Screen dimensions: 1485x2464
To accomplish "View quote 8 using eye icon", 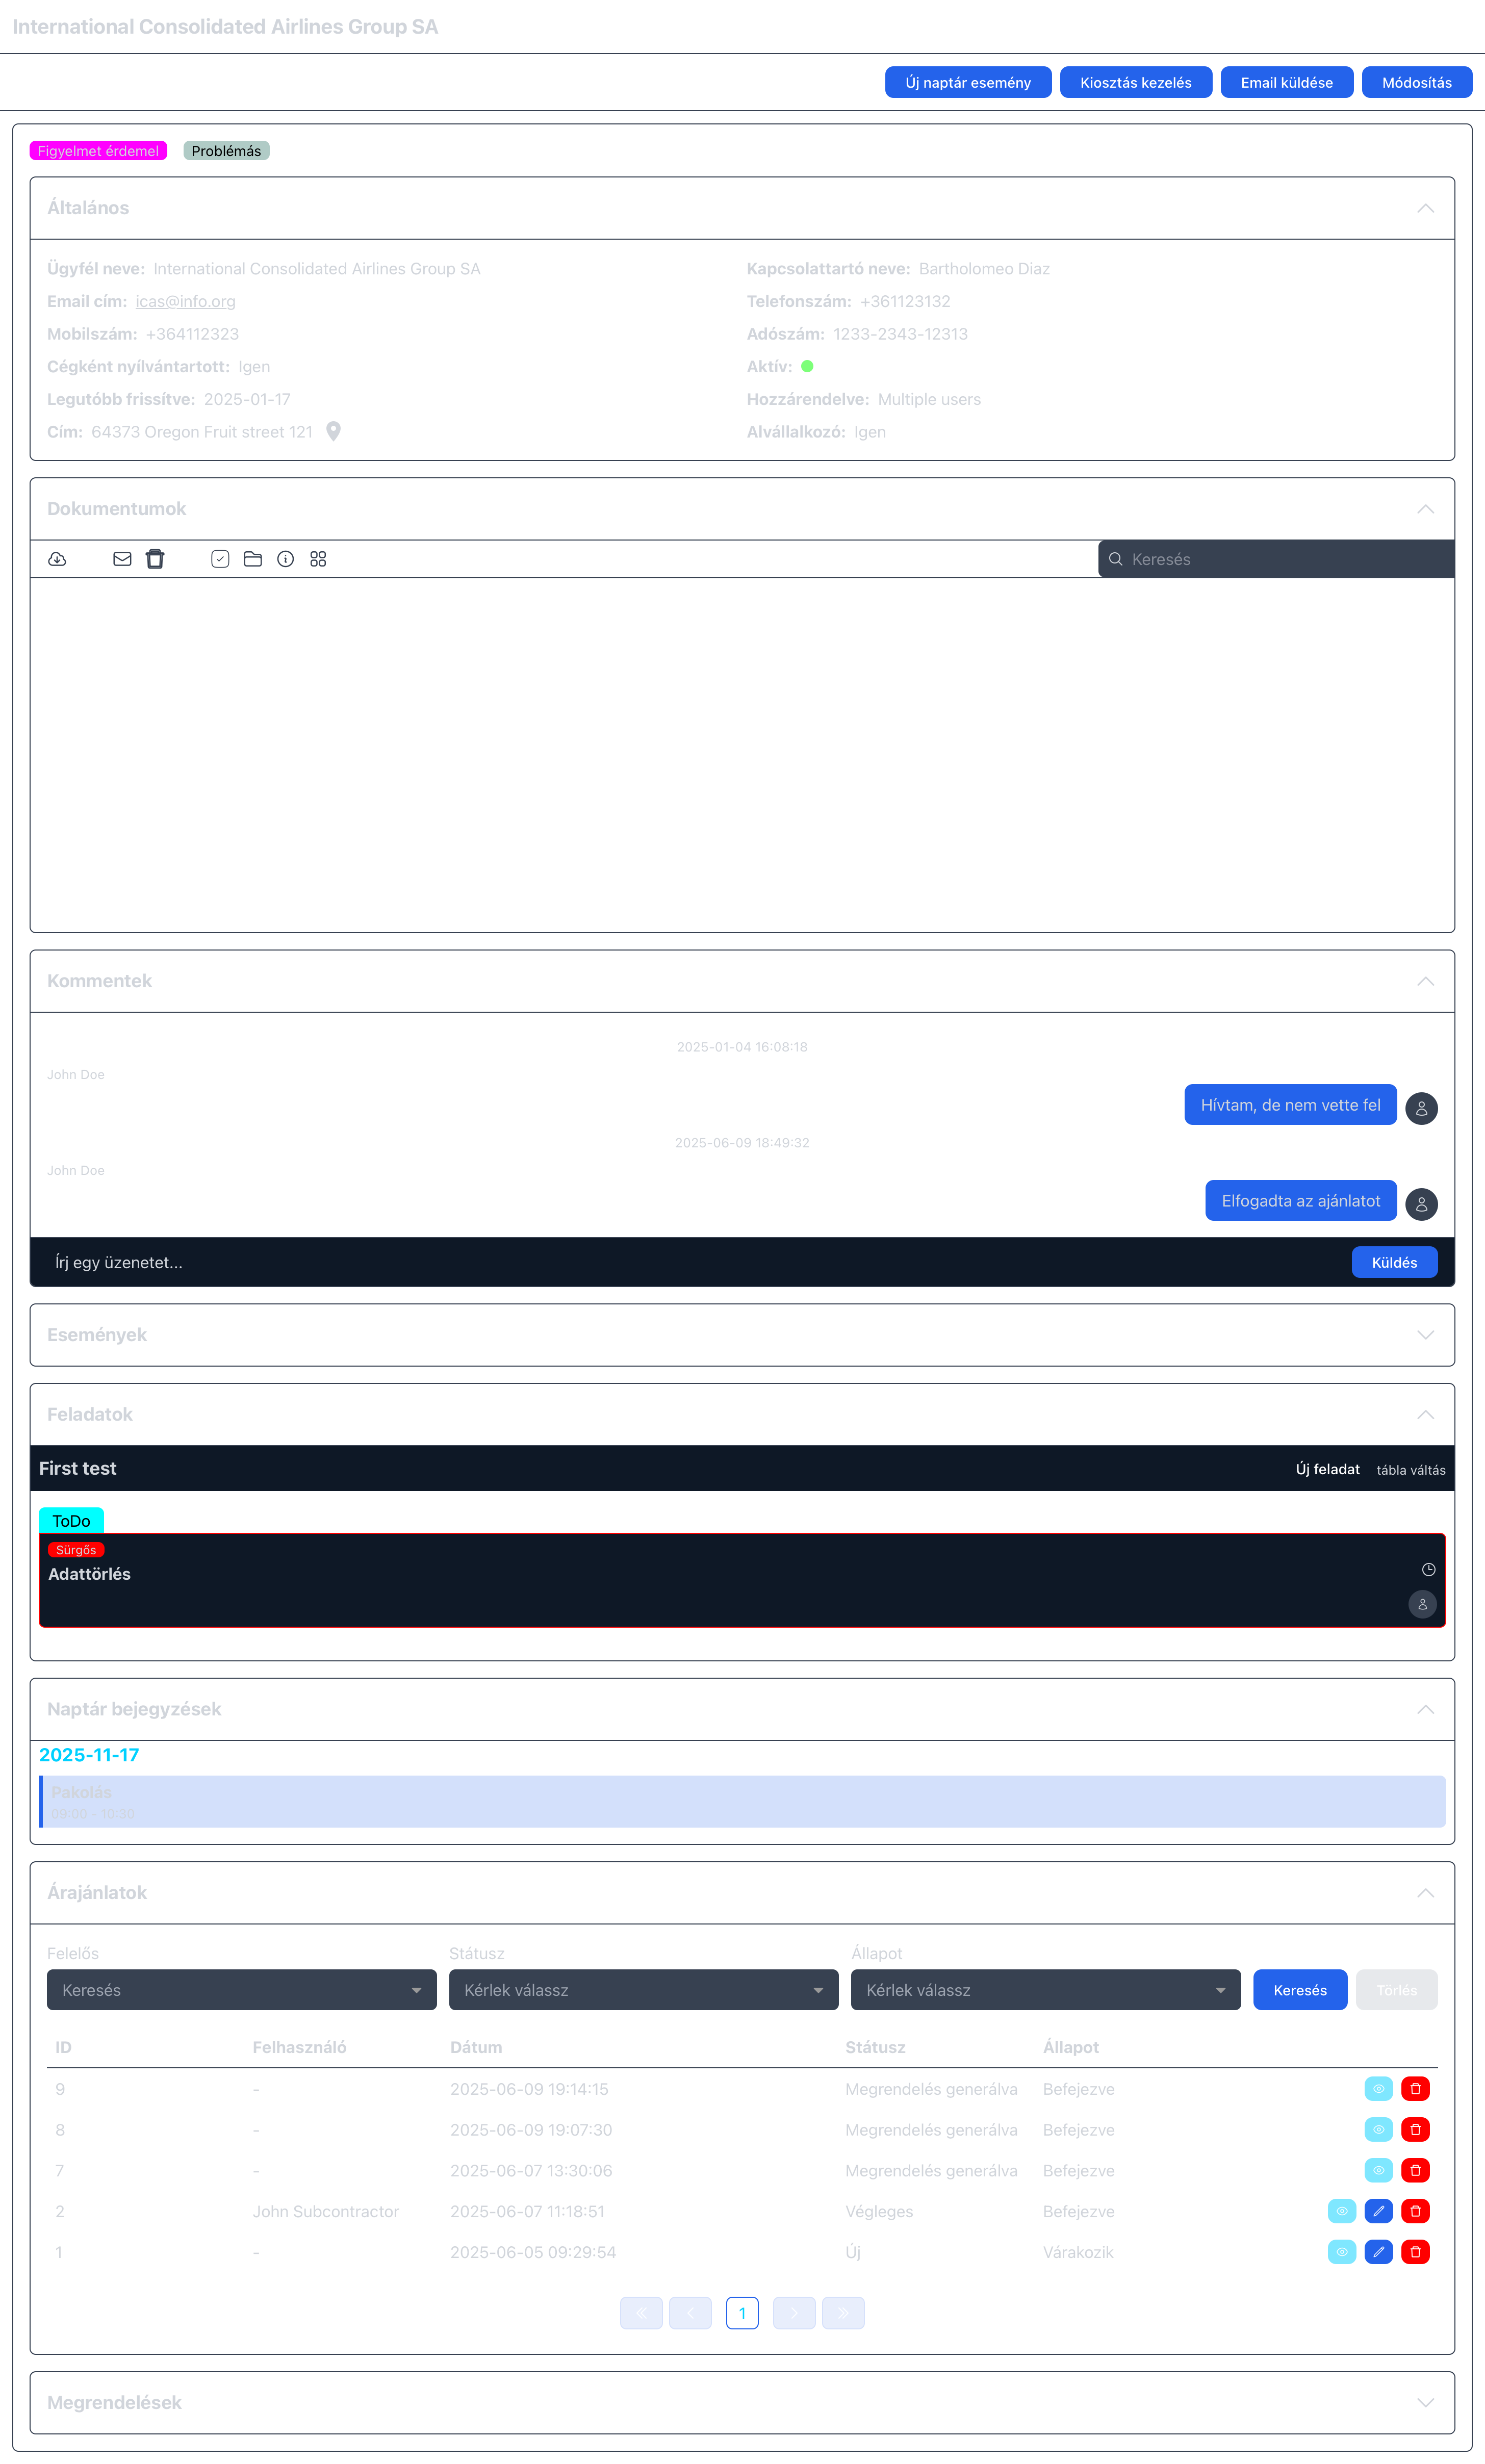I will click(x=1378, y=2129).
